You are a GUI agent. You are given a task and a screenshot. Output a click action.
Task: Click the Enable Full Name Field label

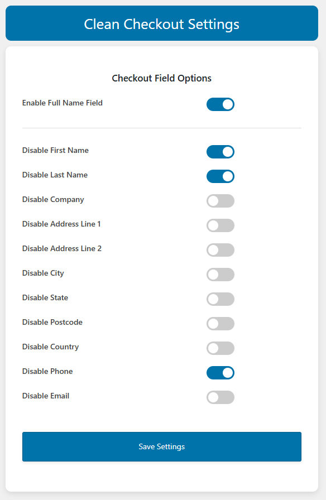pyautogui.click(x=62, y=103)
